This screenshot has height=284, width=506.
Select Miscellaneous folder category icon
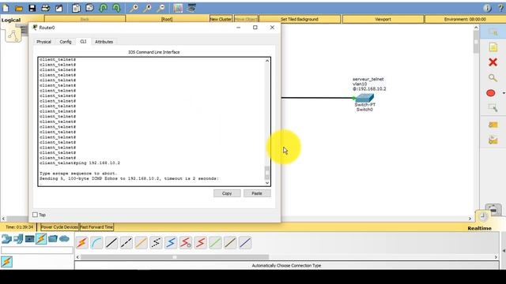[53, 239]
